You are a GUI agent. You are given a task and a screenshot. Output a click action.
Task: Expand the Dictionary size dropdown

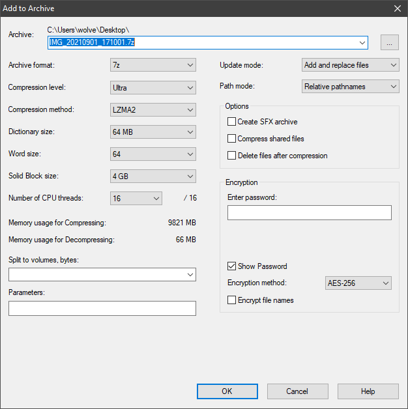[153, 132]
